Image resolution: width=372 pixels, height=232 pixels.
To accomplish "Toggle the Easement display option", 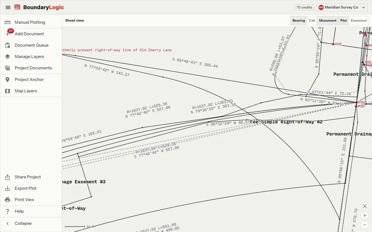I will pos(359,21).
